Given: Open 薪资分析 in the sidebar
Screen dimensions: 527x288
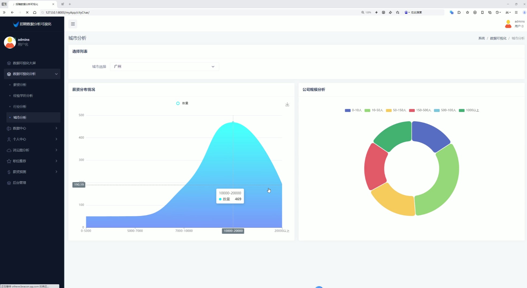Looking at the screenshot, I should coord(20,85).
